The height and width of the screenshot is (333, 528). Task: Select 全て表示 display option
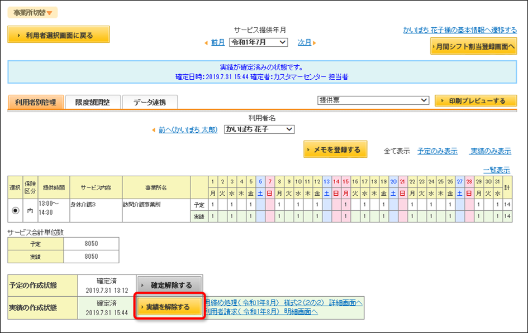397,151
